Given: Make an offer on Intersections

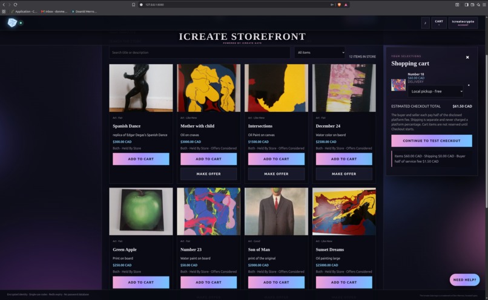Looking at the screenshot, I should pos(276,174).
